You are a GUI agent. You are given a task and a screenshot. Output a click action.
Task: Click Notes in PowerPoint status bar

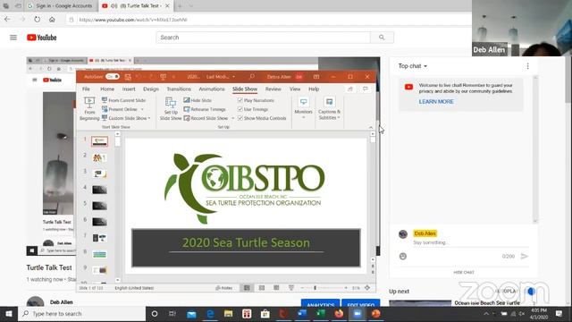(224, 288)
